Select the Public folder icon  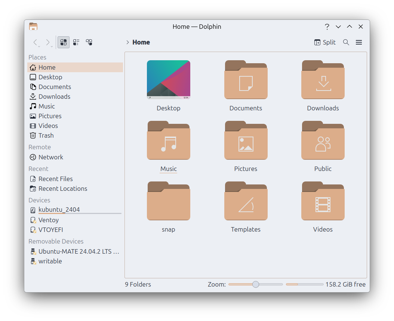click(323, 141)
